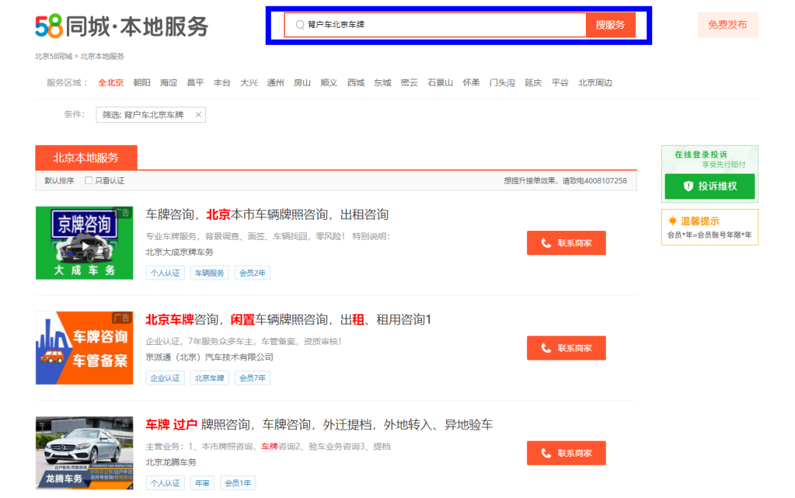Image resolution: width=795 pixels, height=498 pixels.
Task: Select the 全北京 region
Action: click(x=110, y=82)
